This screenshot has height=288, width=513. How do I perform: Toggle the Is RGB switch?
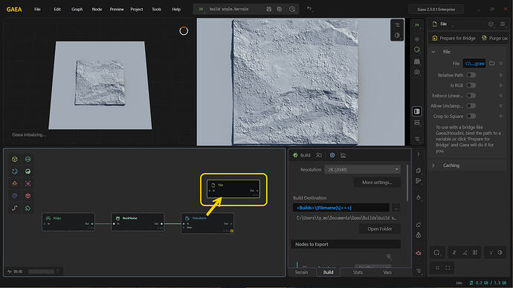click(471, 85)
